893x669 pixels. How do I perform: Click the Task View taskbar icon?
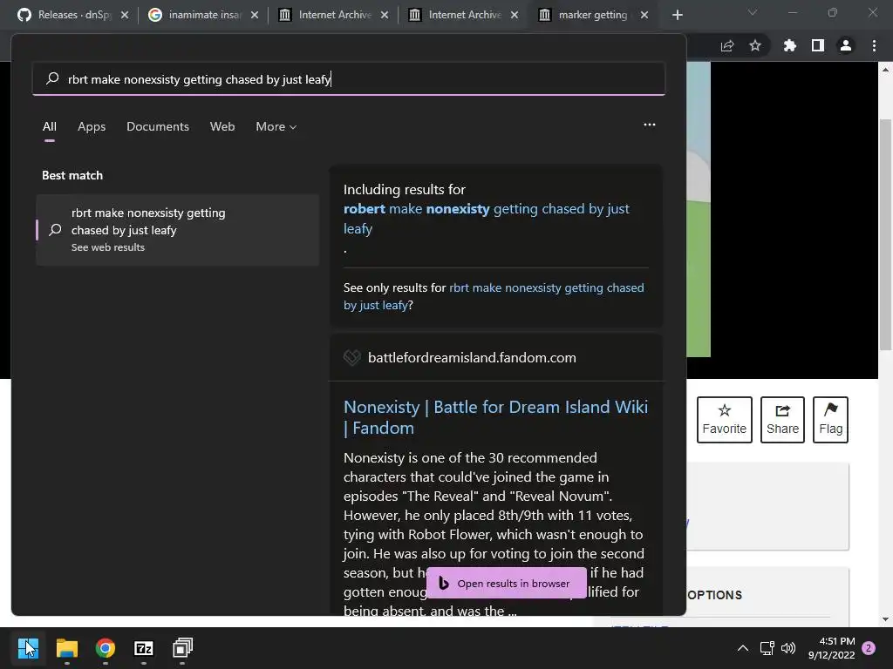click(182, 648)
